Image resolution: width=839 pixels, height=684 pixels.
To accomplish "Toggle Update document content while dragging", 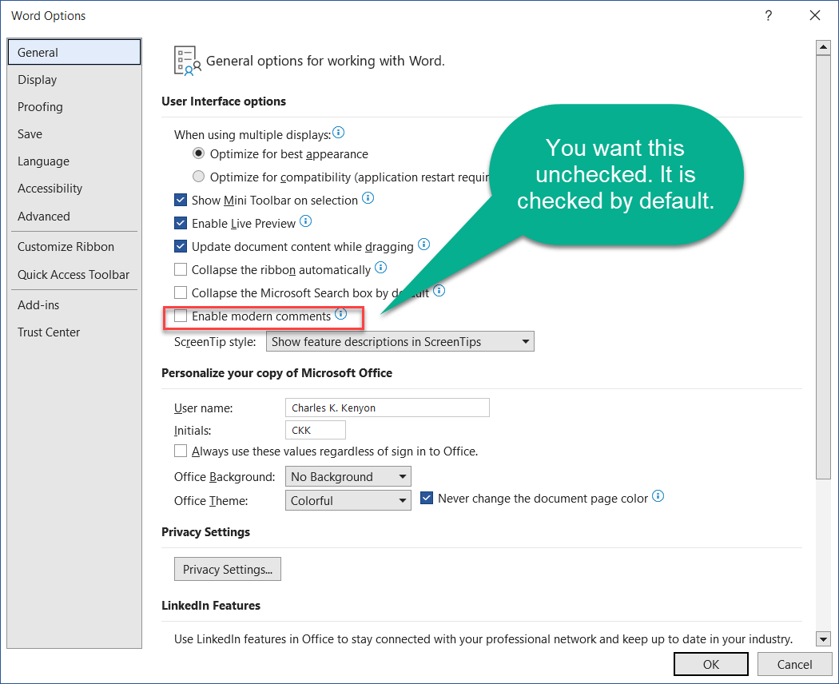I will coord(181,246).
